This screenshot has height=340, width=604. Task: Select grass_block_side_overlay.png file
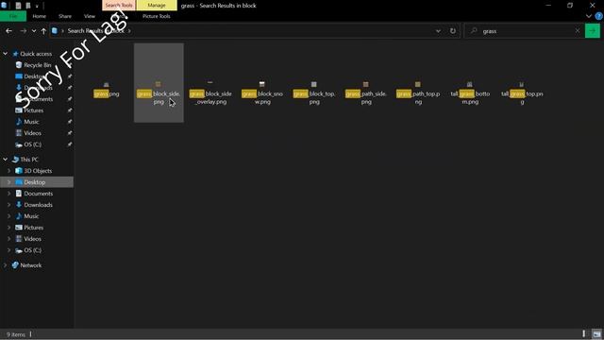[210, 93]
